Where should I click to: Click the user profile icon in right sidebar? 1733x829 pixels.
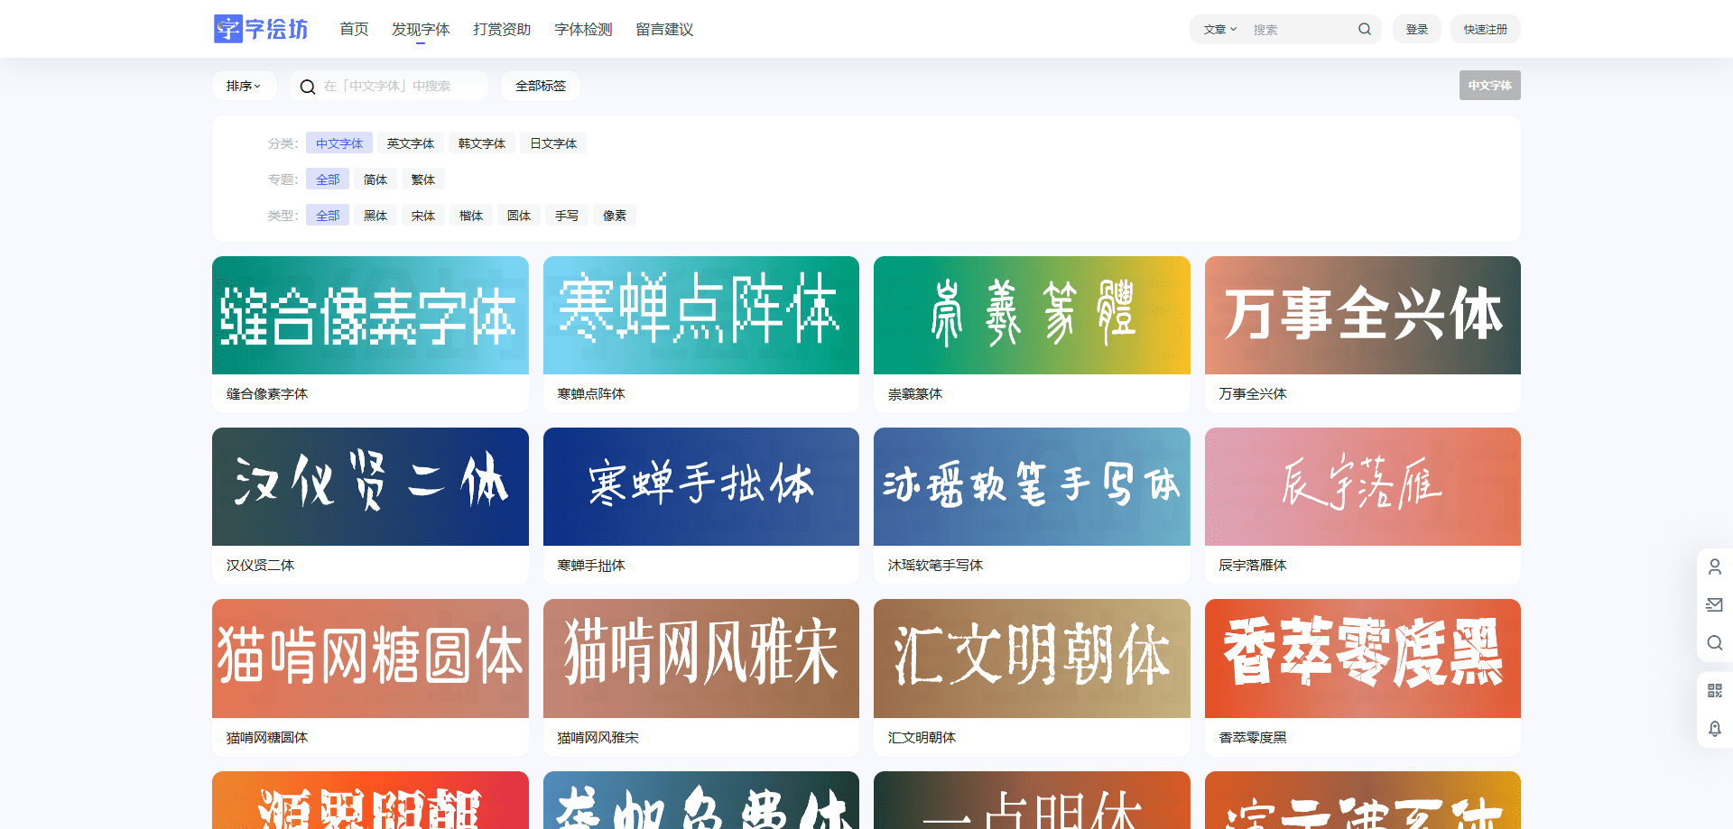[x=1714, y=566]
